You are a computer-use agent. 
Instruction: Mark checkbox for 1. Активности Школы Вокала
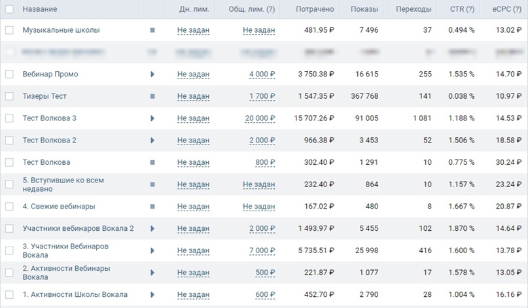coord(9,295)
